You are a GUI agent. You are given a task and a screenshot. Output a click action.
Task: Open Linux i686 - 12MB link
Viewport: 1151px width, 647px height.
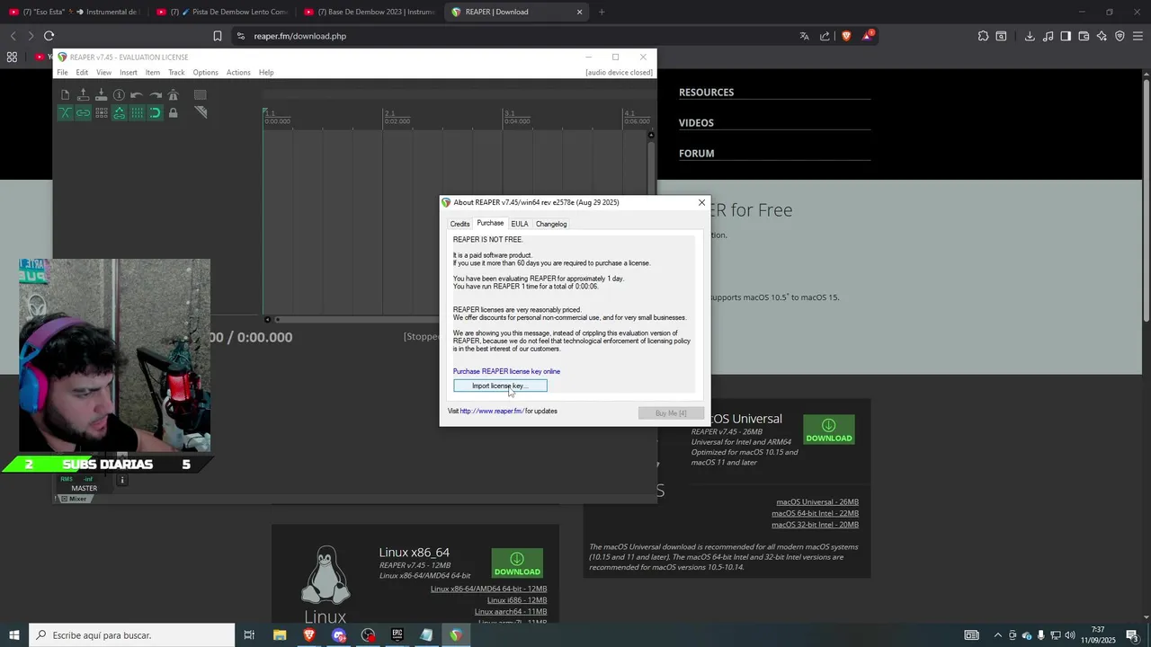pyautogui.click(x=517, y=600)
